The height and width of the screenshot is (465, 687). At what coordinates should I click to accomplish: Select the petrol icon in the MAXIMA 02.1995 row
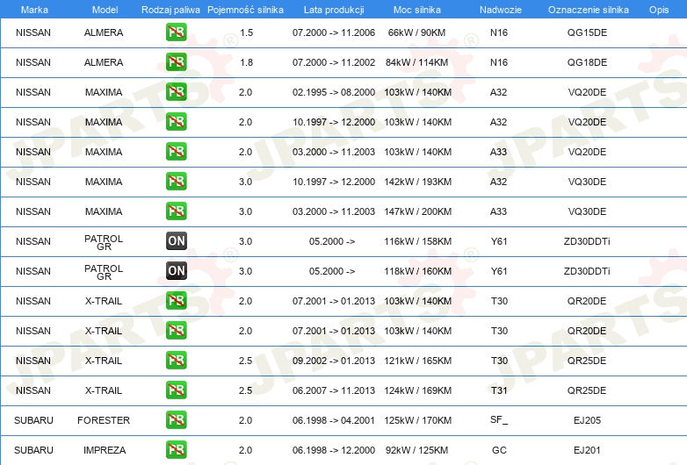point(176,91)
